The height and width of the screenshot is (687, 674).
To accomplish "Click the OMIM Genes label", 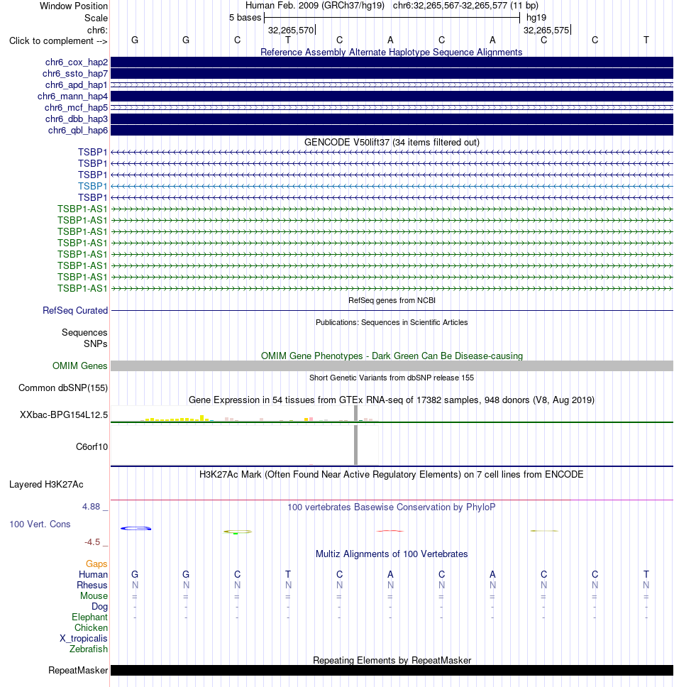I will coord(79,366).
